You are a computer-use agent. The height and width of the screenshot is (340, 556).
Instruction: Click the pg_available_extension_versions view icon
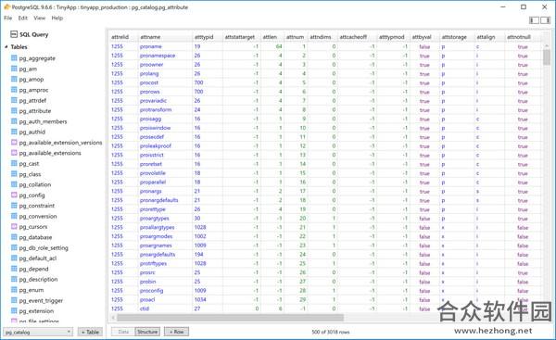click(x=14, y=142)
